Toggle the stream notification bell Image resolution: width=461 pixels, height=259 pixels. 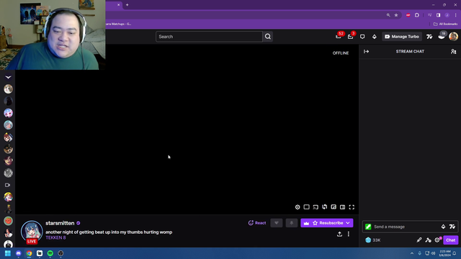click(291, 223)
